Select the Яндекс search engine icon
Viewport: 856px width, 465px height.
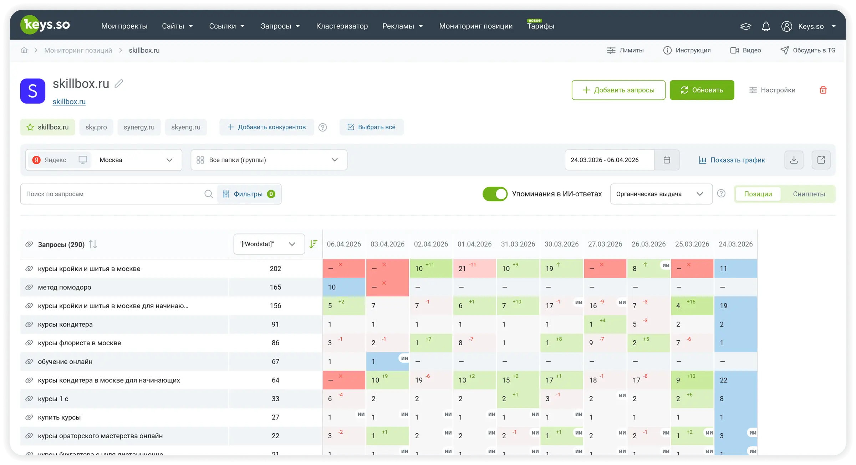(36, 160)
